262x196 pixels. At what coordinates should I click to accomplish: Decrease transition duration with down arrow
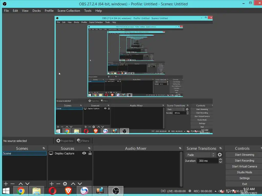(220, 162)
